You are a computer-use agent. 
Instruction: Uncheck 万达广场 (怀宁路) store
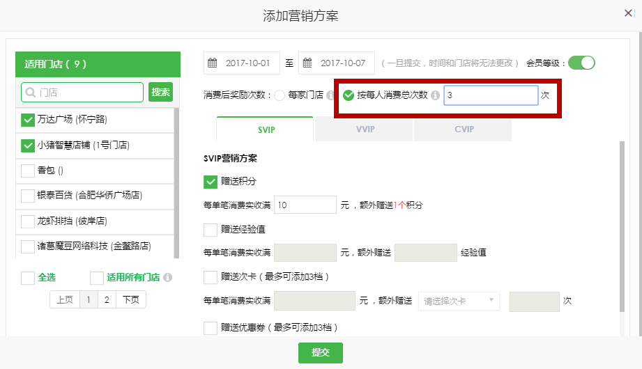28,120
